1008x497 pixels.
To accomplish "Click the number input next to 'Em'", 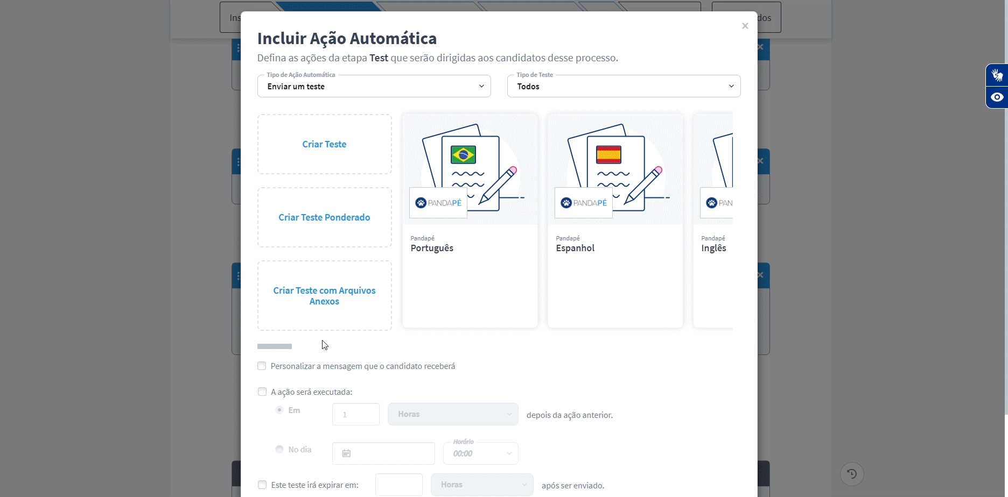I will tap(355, 414).
